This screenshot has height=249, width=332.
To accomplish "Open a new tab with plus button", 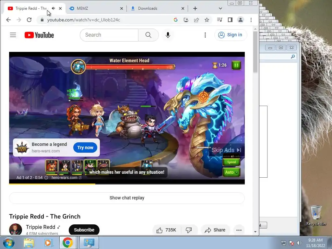I will pyautogui.click(x=195, y=8).
